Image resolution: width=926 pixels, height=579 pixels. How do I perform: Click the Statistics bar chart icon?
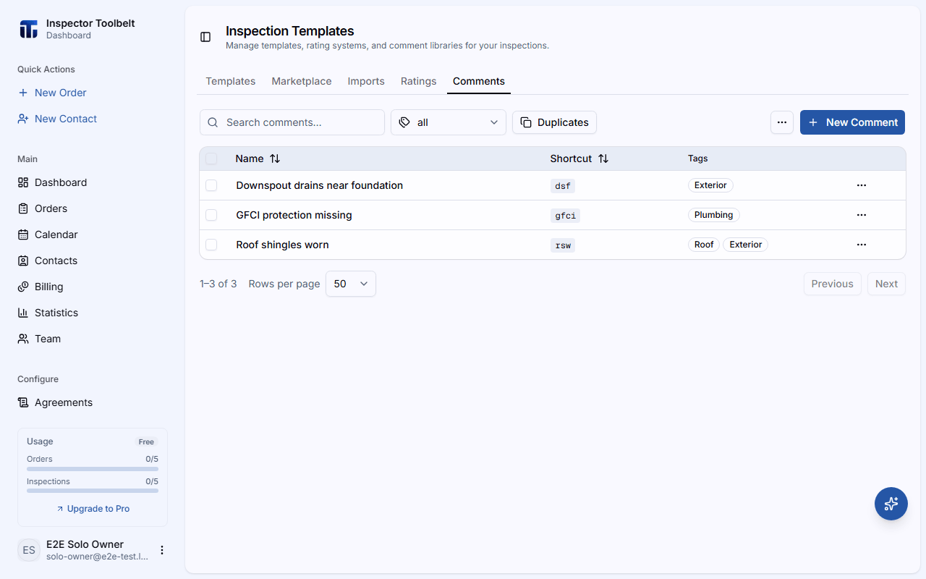23,313
